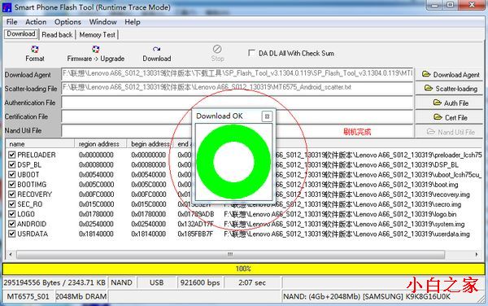Screen dimensions: 488x306
Task: Click the Authentication File input field
Action: click(x=237, y=103)
